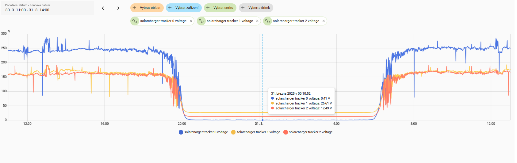Viewport: 517px width, 163px height.
Task: Click plus icon in Vybrat zařízení chip
Action: pos(170,8)
